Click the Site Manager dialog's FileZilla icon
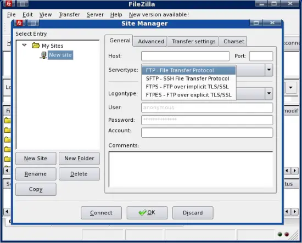The image size is (302, 243). pos(19,23)
